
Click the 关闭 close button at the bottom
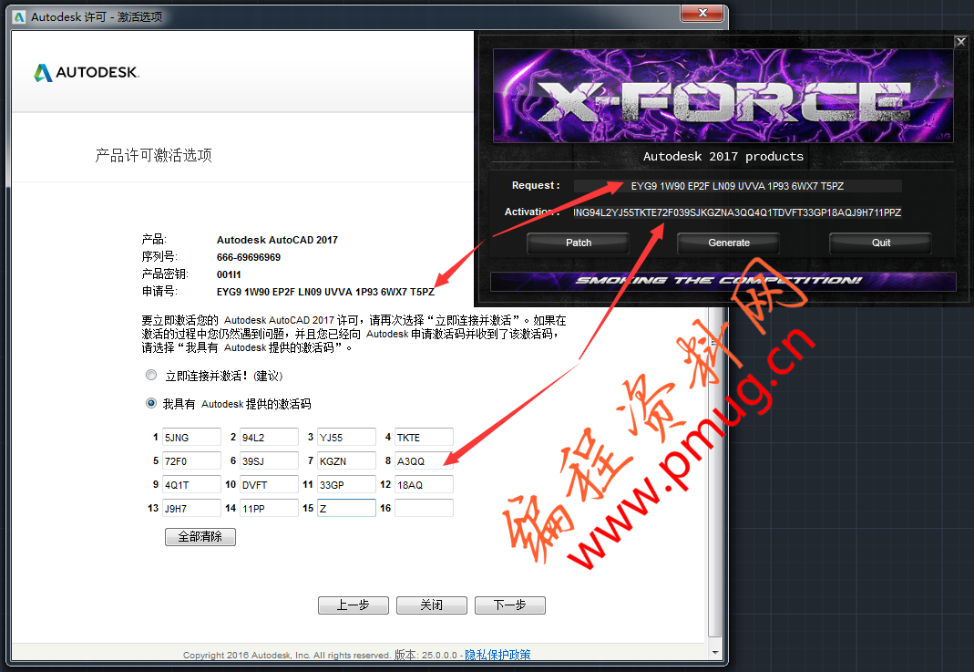point(431,605)
